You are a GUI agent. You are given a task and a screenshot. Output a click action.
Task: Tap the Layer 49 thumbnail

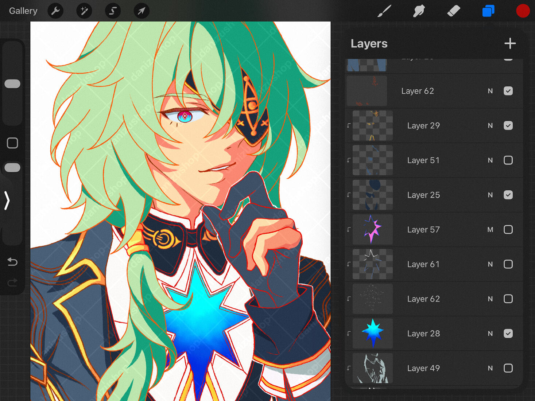pyautogui.click(x=372, y=368)
